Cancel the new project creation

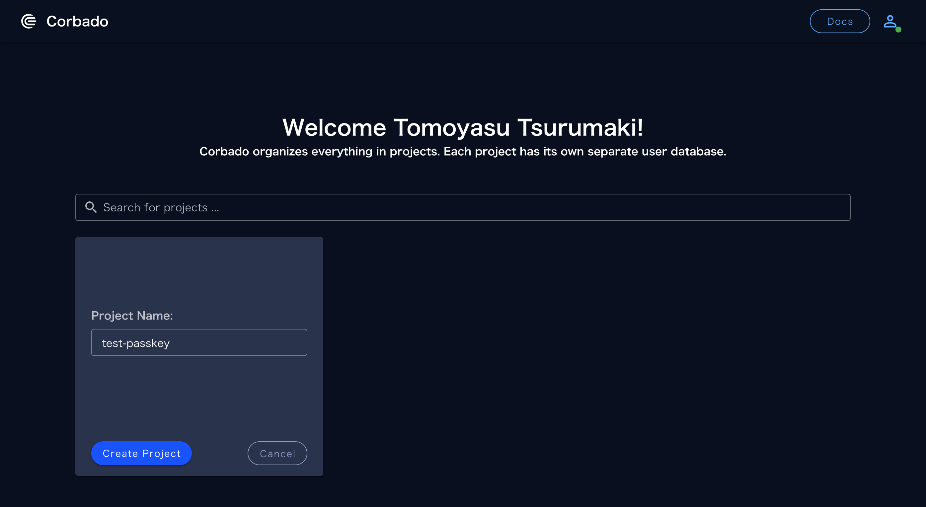277,453
